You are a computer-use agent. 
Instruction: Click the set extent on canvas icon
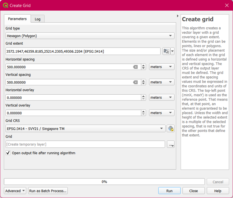click(x=166, y=51)
